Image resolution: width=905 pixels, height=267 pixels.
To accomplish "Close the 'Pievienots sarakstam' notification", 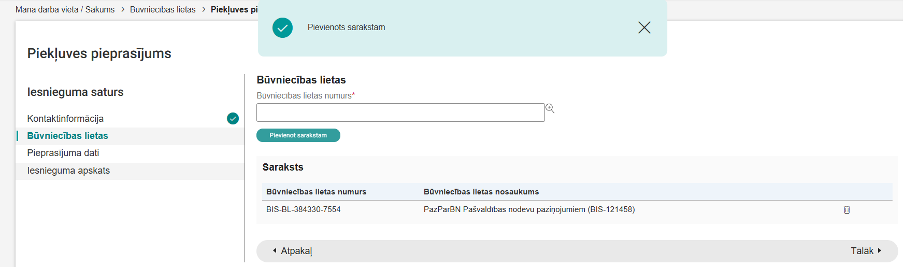I will point(644,27).
